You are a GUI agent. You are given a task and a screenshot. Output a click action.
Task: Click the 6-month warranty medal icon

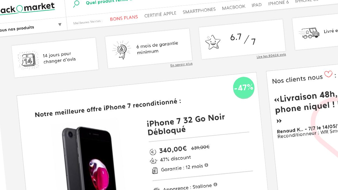[x=121, y=50]
